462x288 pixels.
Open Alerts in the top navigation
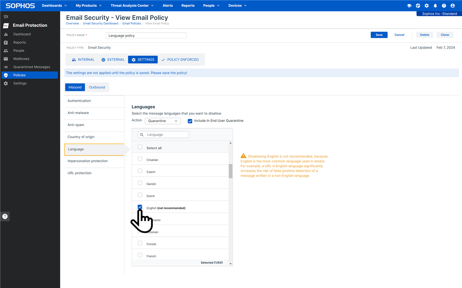(x=168, y=5)
